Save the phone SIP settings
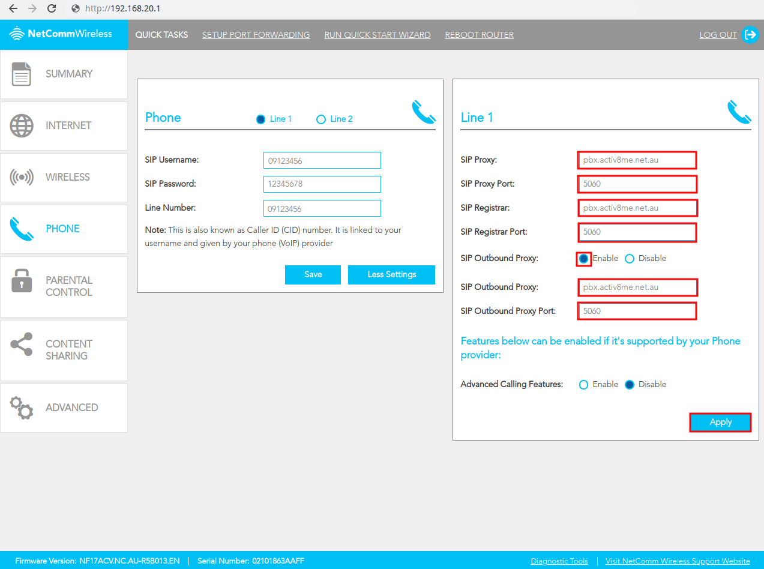 [x=313, y=274]
